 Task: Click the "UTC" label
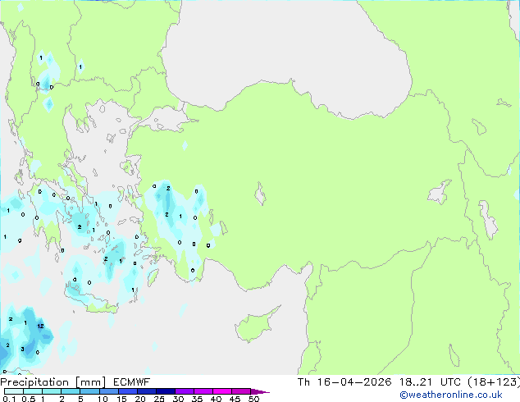pos(450,382)
